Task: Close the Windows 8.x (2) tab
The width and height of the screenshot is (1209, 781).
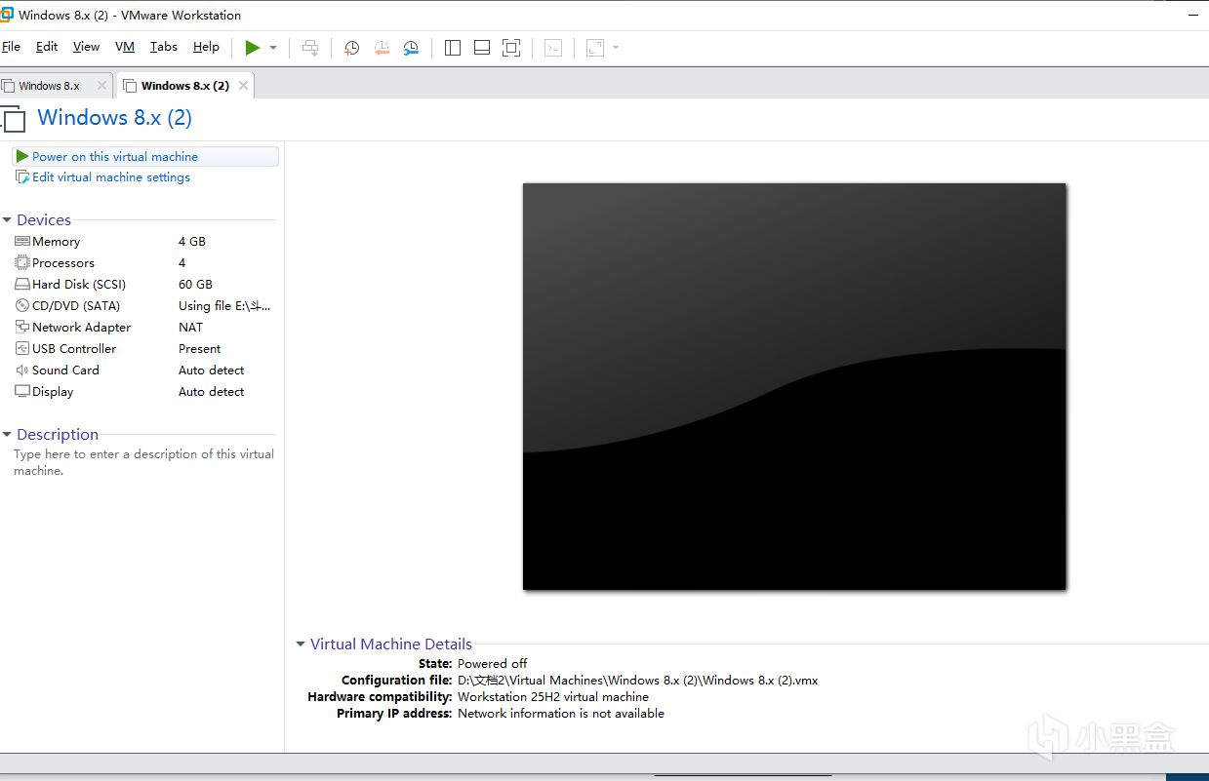Action: click(244, 86)
